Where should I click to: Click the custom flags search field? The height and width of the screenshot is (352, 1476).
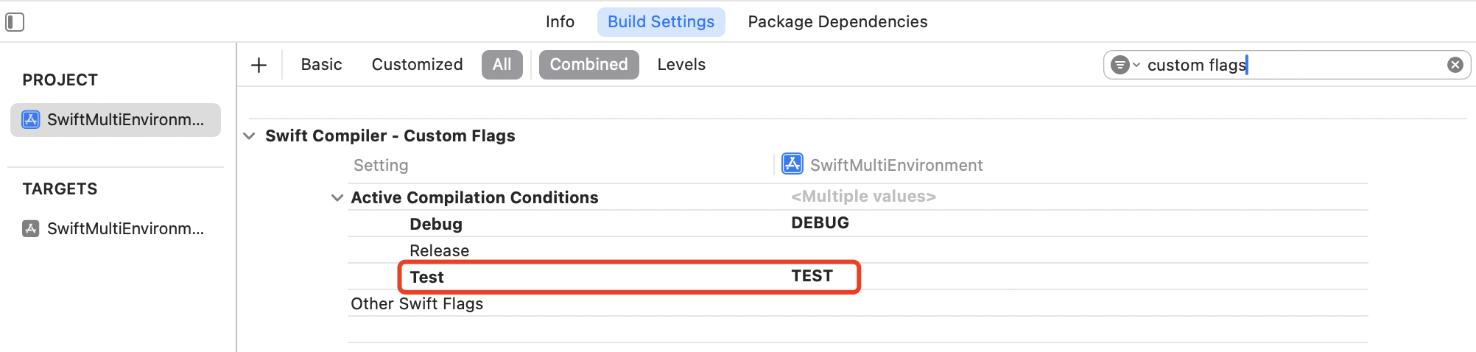click(x=1293, y=65)
